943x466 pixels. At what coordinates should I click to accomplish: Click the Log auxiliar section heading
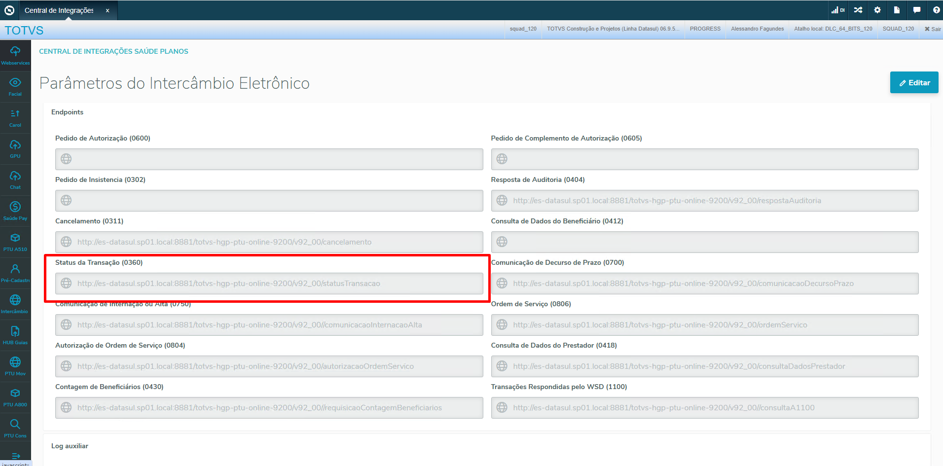click(x=70, y=446)
